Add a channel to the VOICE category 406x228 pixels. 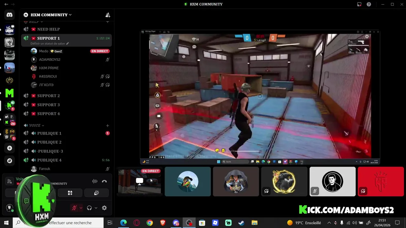coord(108,125)
